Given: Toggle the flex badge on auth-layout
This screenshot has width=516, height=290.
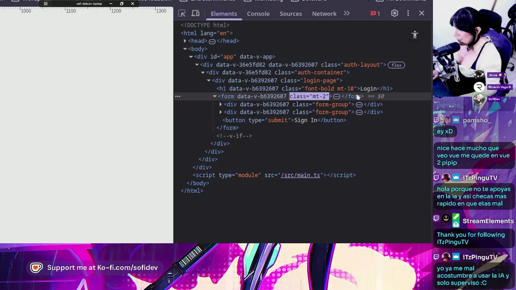Looking at the screenshot, I should click(396, 65).
